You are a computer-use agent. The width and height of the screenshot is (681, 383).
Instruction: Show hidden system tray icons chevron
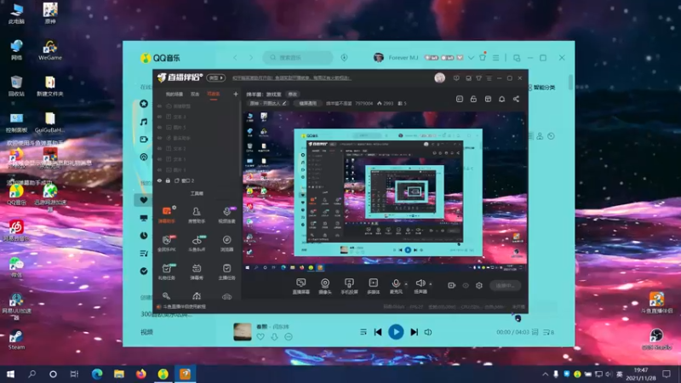point(545,374)
